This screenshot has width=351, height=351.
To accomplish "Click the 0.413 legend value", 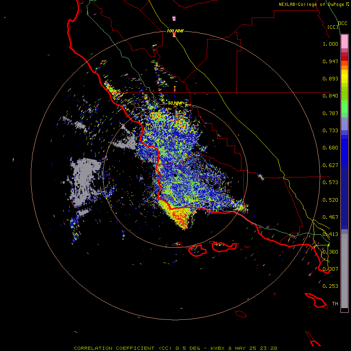I will [330, 234].
